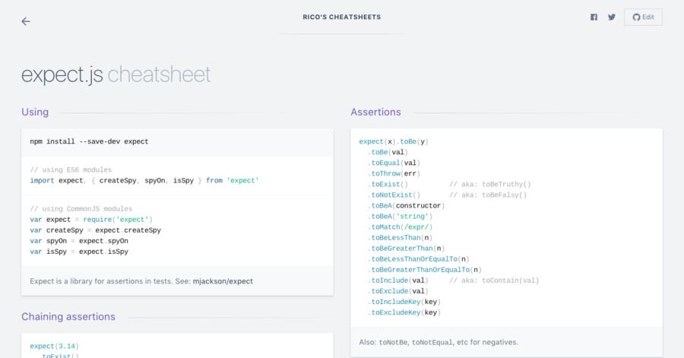Click the GitHub Edit button
Viewport: 684px width, 358px height.
[643, 17]
